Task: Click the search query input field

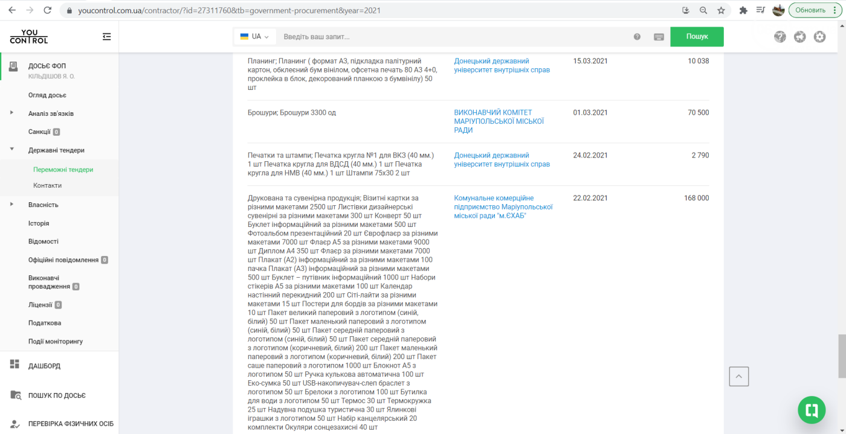Action: point(453,37)
